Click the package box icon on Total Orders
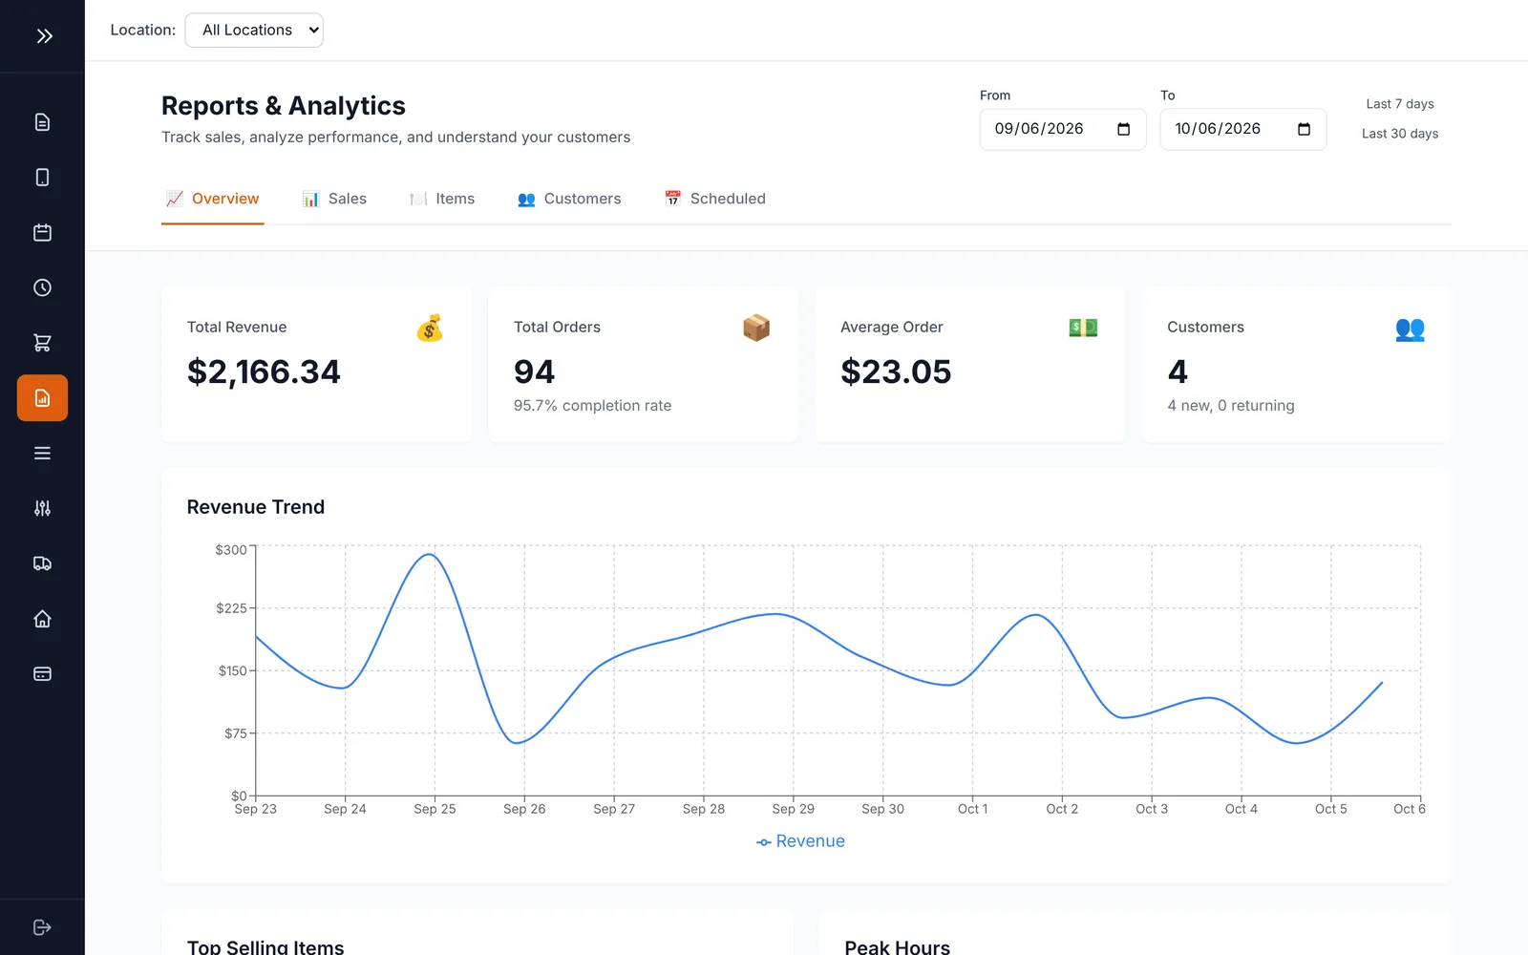The image size is (1528, 955). coord(756,328)
